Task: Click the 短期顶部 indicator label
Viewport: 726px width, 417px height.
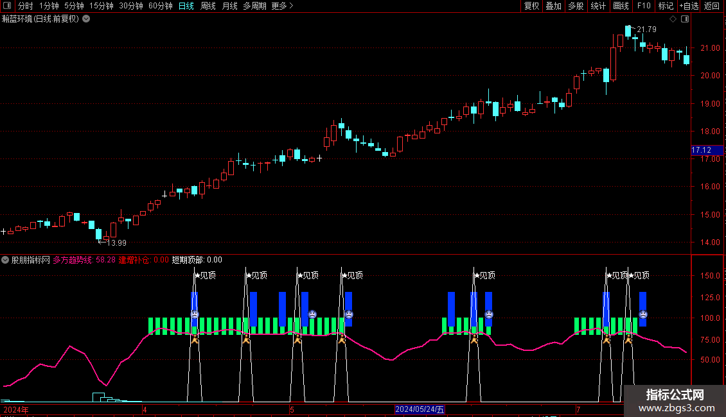Action: click(x=197, y=260)
